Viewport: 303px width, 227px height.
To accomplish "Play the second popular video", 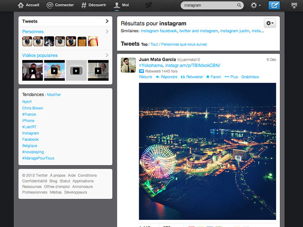I will (54, 70).
